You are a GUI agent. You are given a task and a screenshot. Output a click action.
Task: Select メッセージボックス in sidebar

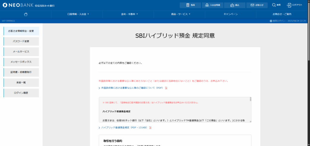pos(21,62)
